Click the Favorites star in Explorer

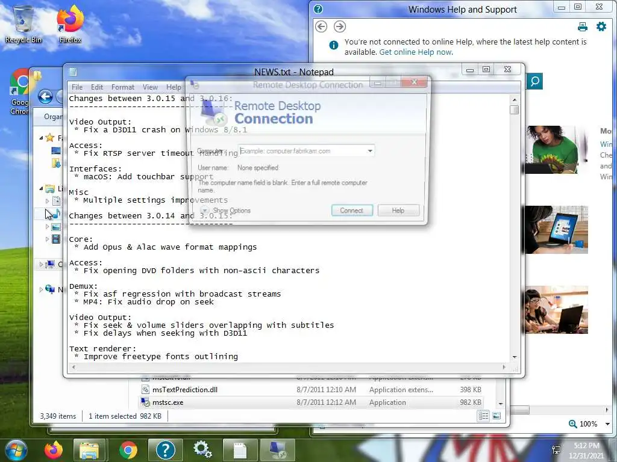pyautogui.click(x=49, y=138)
